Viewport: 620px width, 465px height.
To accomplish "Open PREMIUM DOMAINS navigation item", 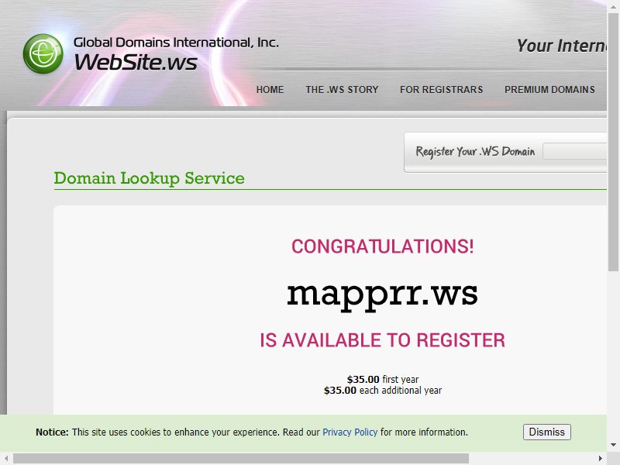I will pos(549,90).
